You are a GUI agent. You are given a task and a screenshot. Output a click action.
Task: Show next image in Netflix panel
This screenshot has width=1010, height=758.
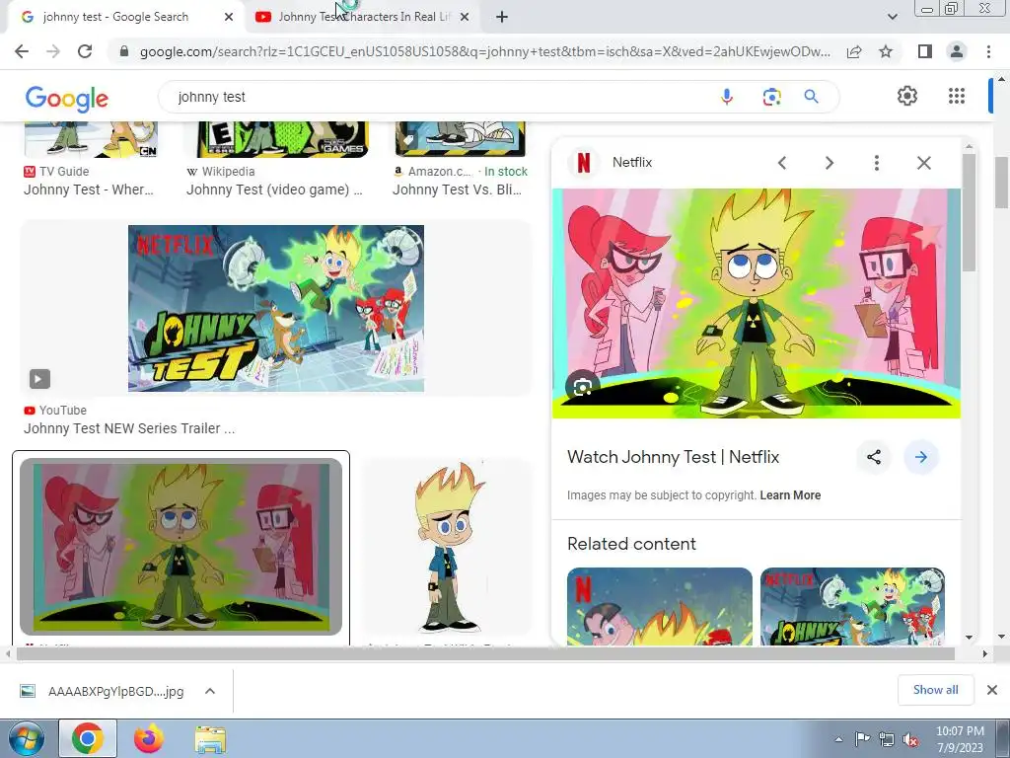point(830,163)
